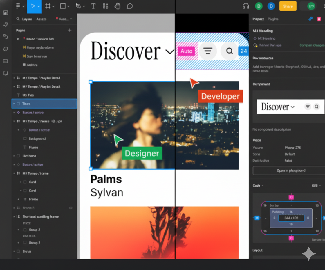Select the hand tool in the toolbar
The width and height of the screenshot is (325, 270).
coord(118,6)
